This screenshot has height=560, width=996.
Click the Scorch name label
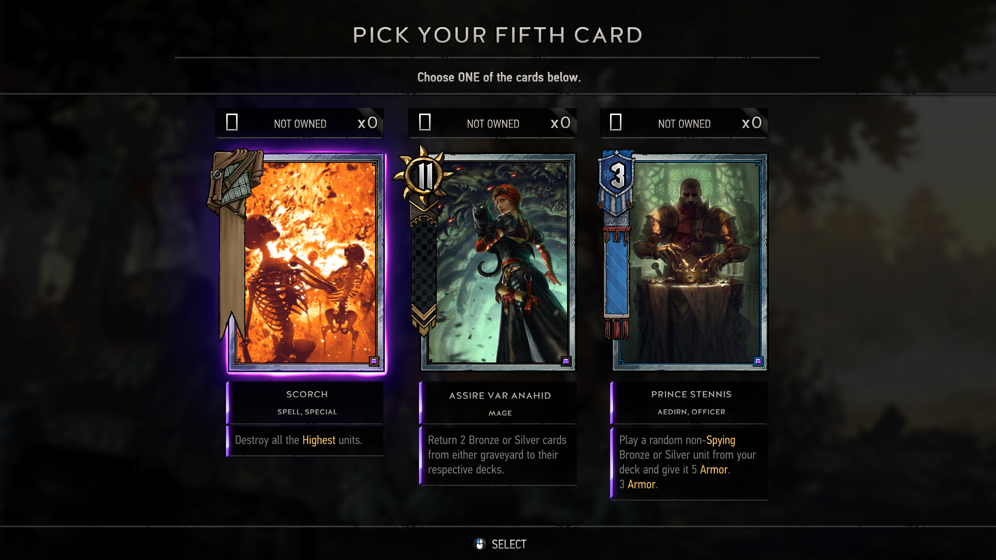point(307,395)
